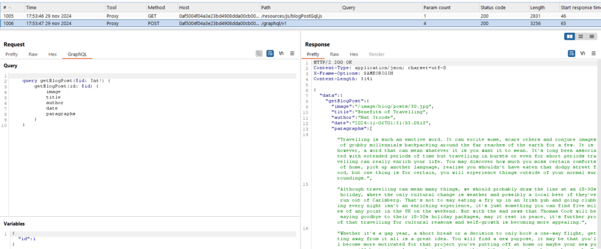
Task: Open the Request GraphQL tab
Action: pos(77,54)
